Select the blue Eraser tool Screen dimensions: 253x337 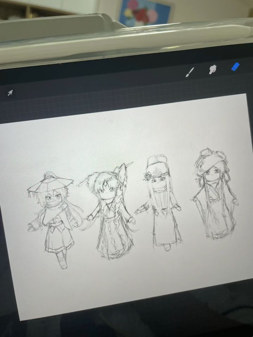tap(235, 67)
